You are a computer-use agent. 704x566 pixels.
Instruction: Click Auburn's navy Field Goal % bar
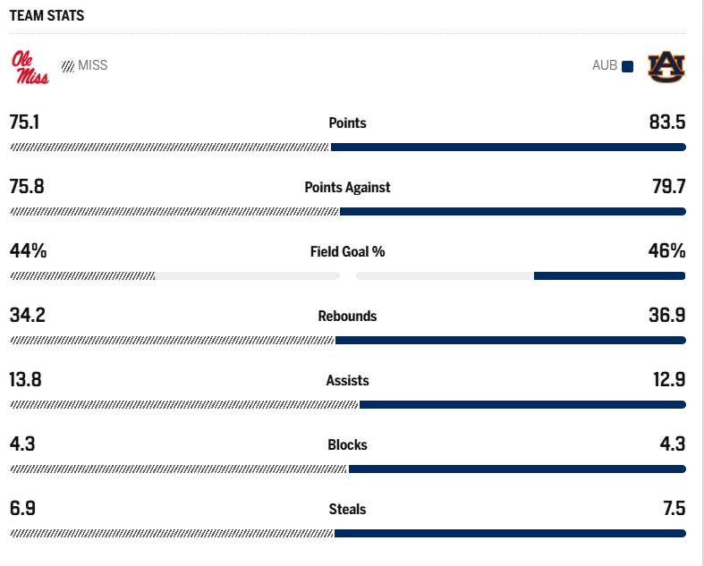click(609, 276)
